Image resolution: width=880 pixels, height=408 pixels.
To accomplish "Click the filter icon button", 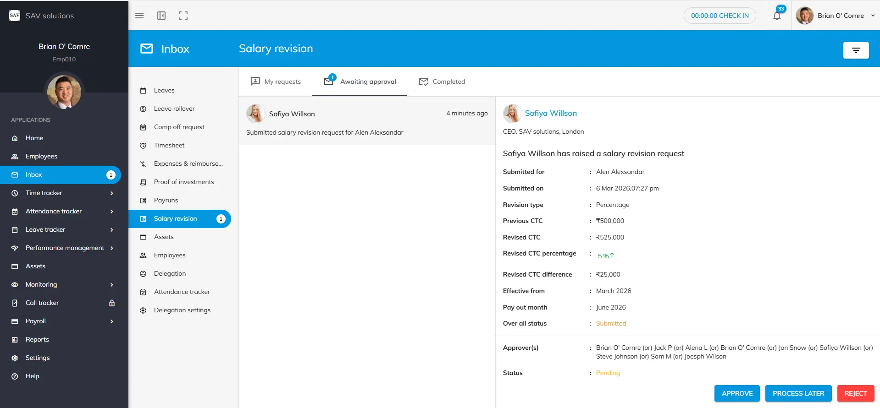I will tap(856, 50).
